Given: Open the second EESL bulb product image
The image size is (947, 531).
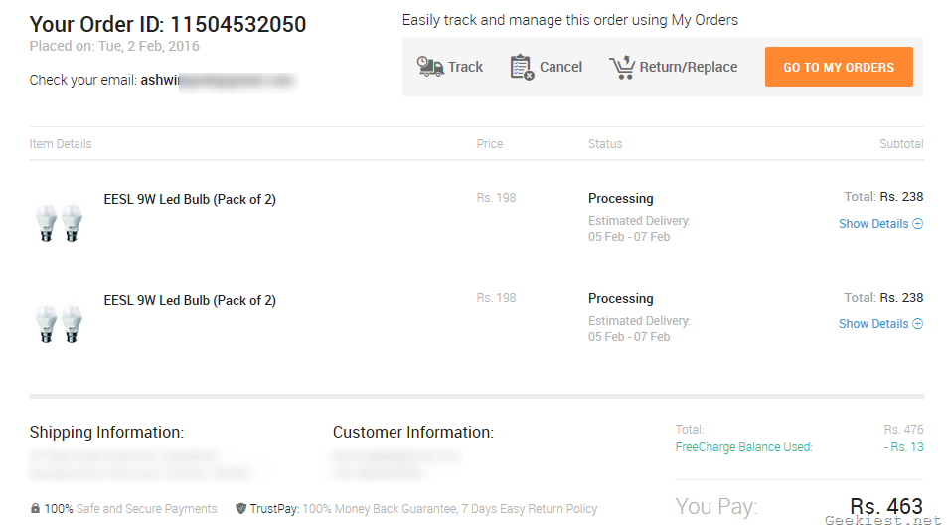Looking at the screenshot, I should (x=59, y=323).
